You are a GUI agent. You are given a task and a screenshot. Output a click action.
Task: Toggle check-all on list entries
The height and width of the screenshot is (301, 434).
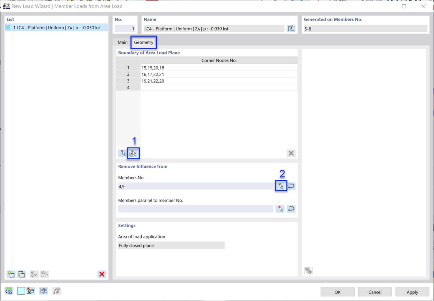tap(34, 274)
